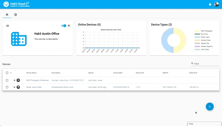Open the settings gear tab

[16, 15]
